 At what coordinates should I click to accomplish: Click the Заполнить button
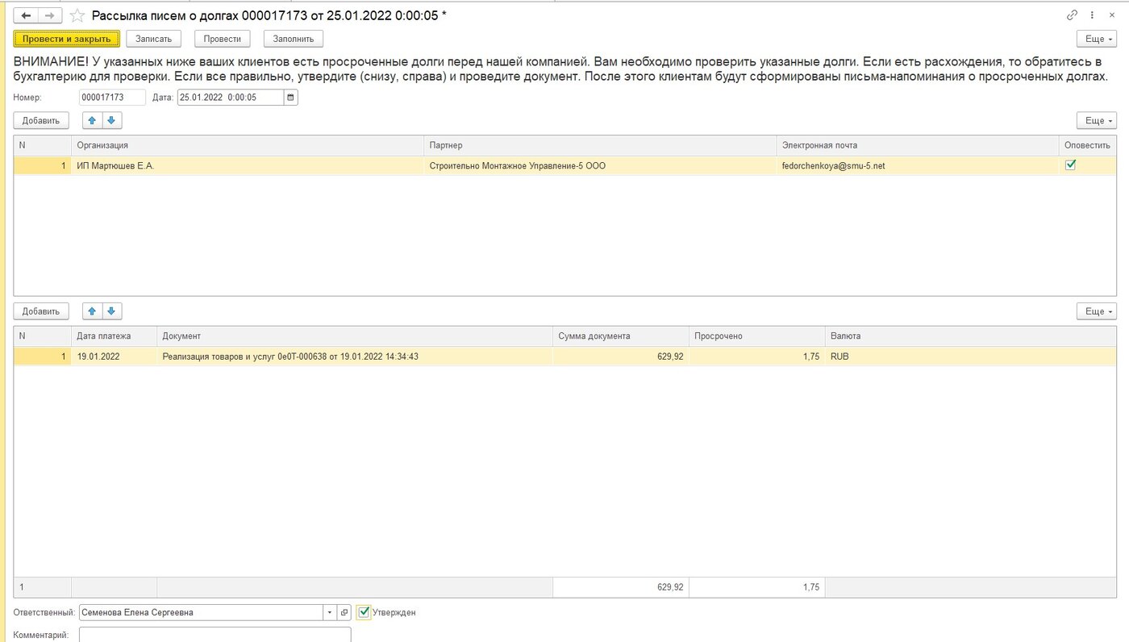point(293,39)
